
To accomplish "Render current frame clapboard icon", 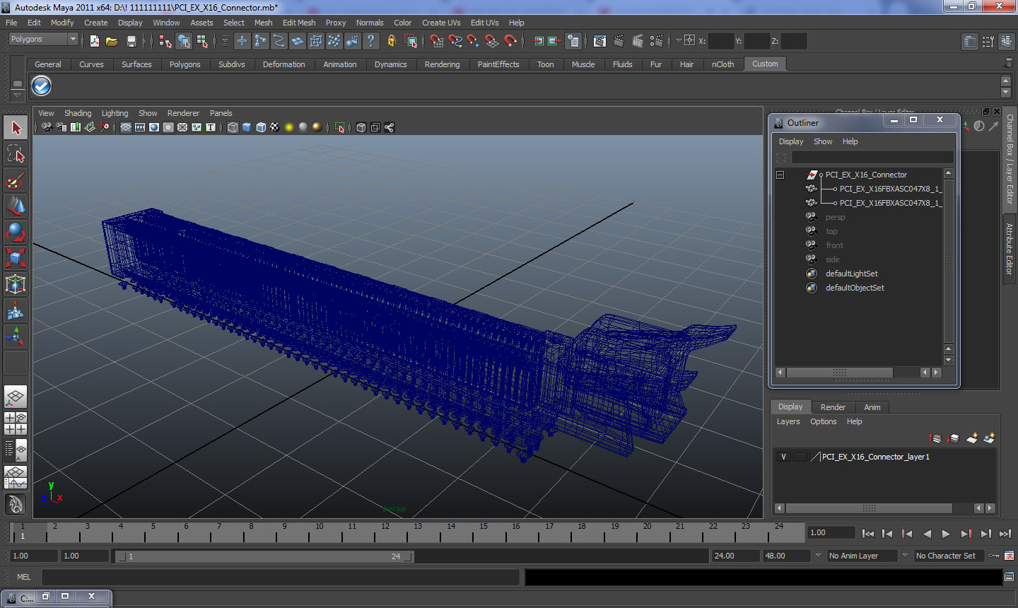I will pyautogui.click(x=619, y=41).
